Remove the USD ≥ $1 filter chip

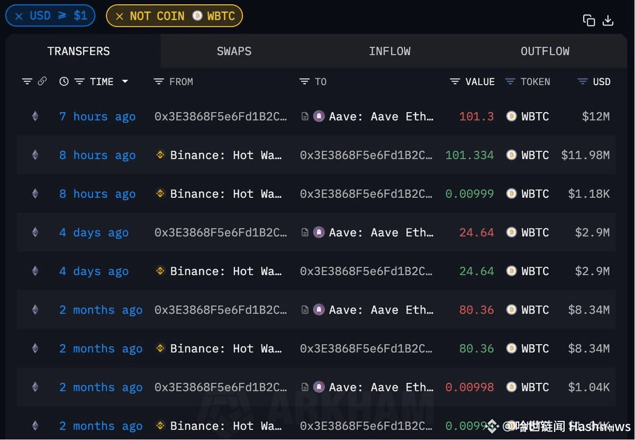tap(19, 16)
